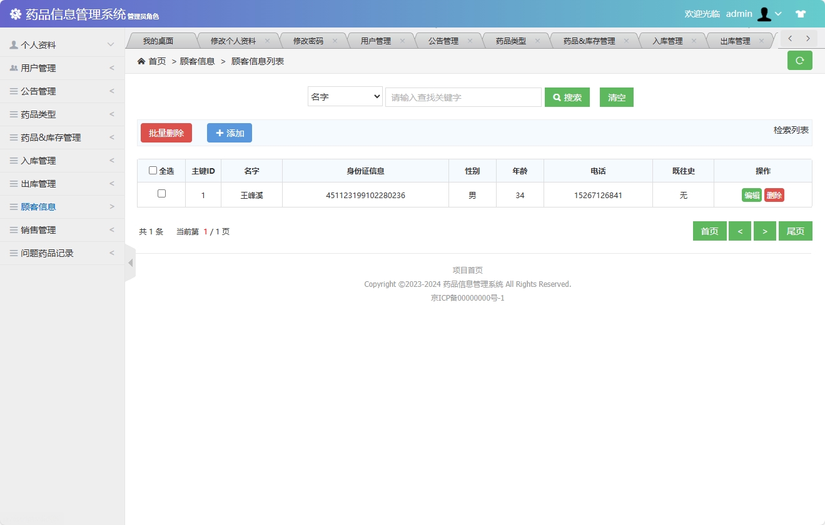Check the 全选 select-all checkbox
Viewport: 825px width, 525px height.
click(x=152, y=170)
